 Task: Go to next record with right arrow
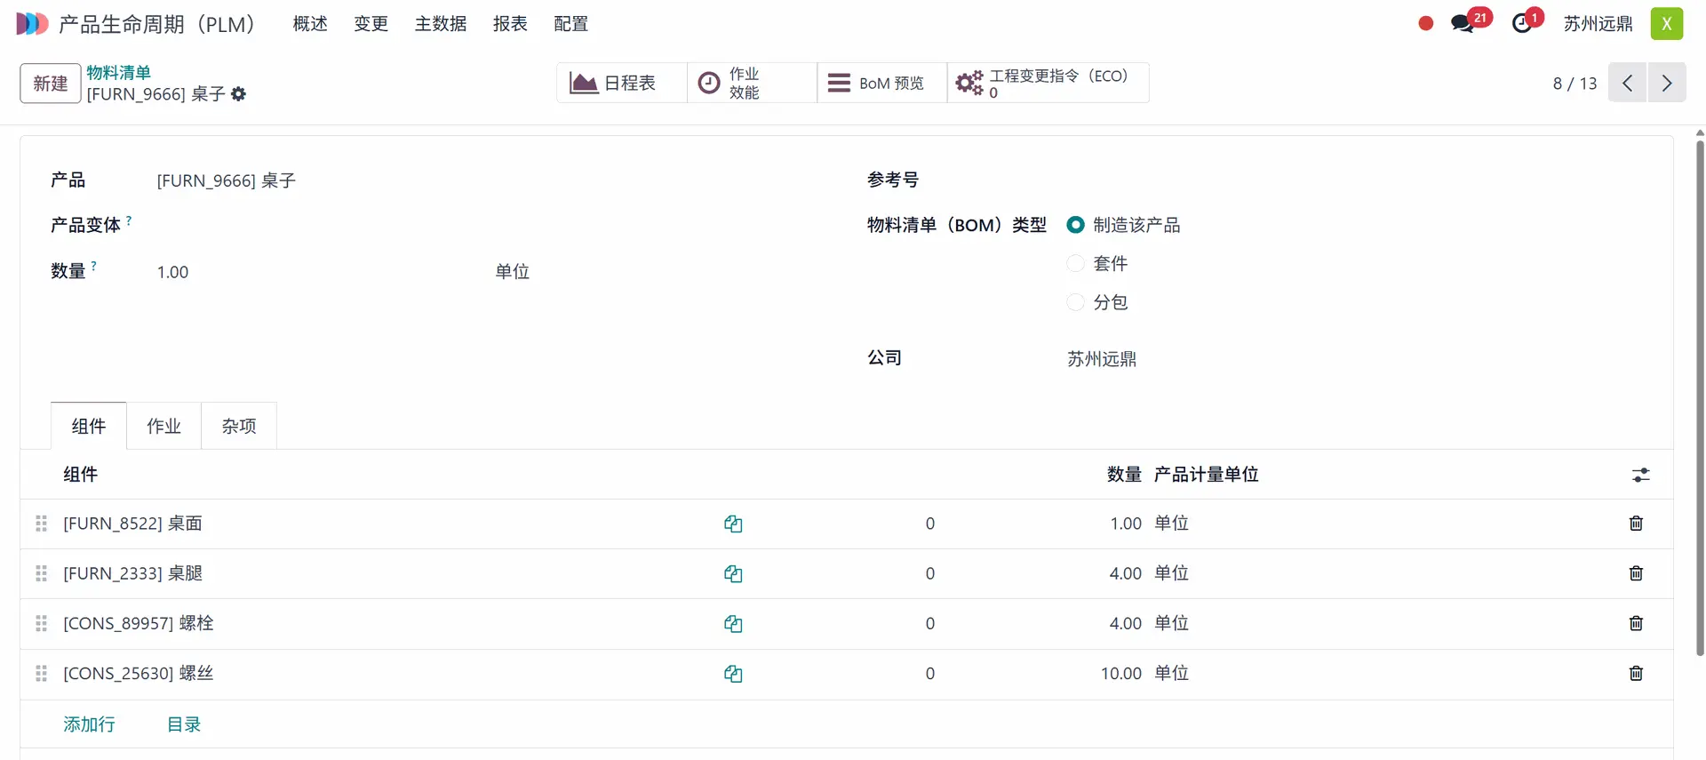point(1667,84)
